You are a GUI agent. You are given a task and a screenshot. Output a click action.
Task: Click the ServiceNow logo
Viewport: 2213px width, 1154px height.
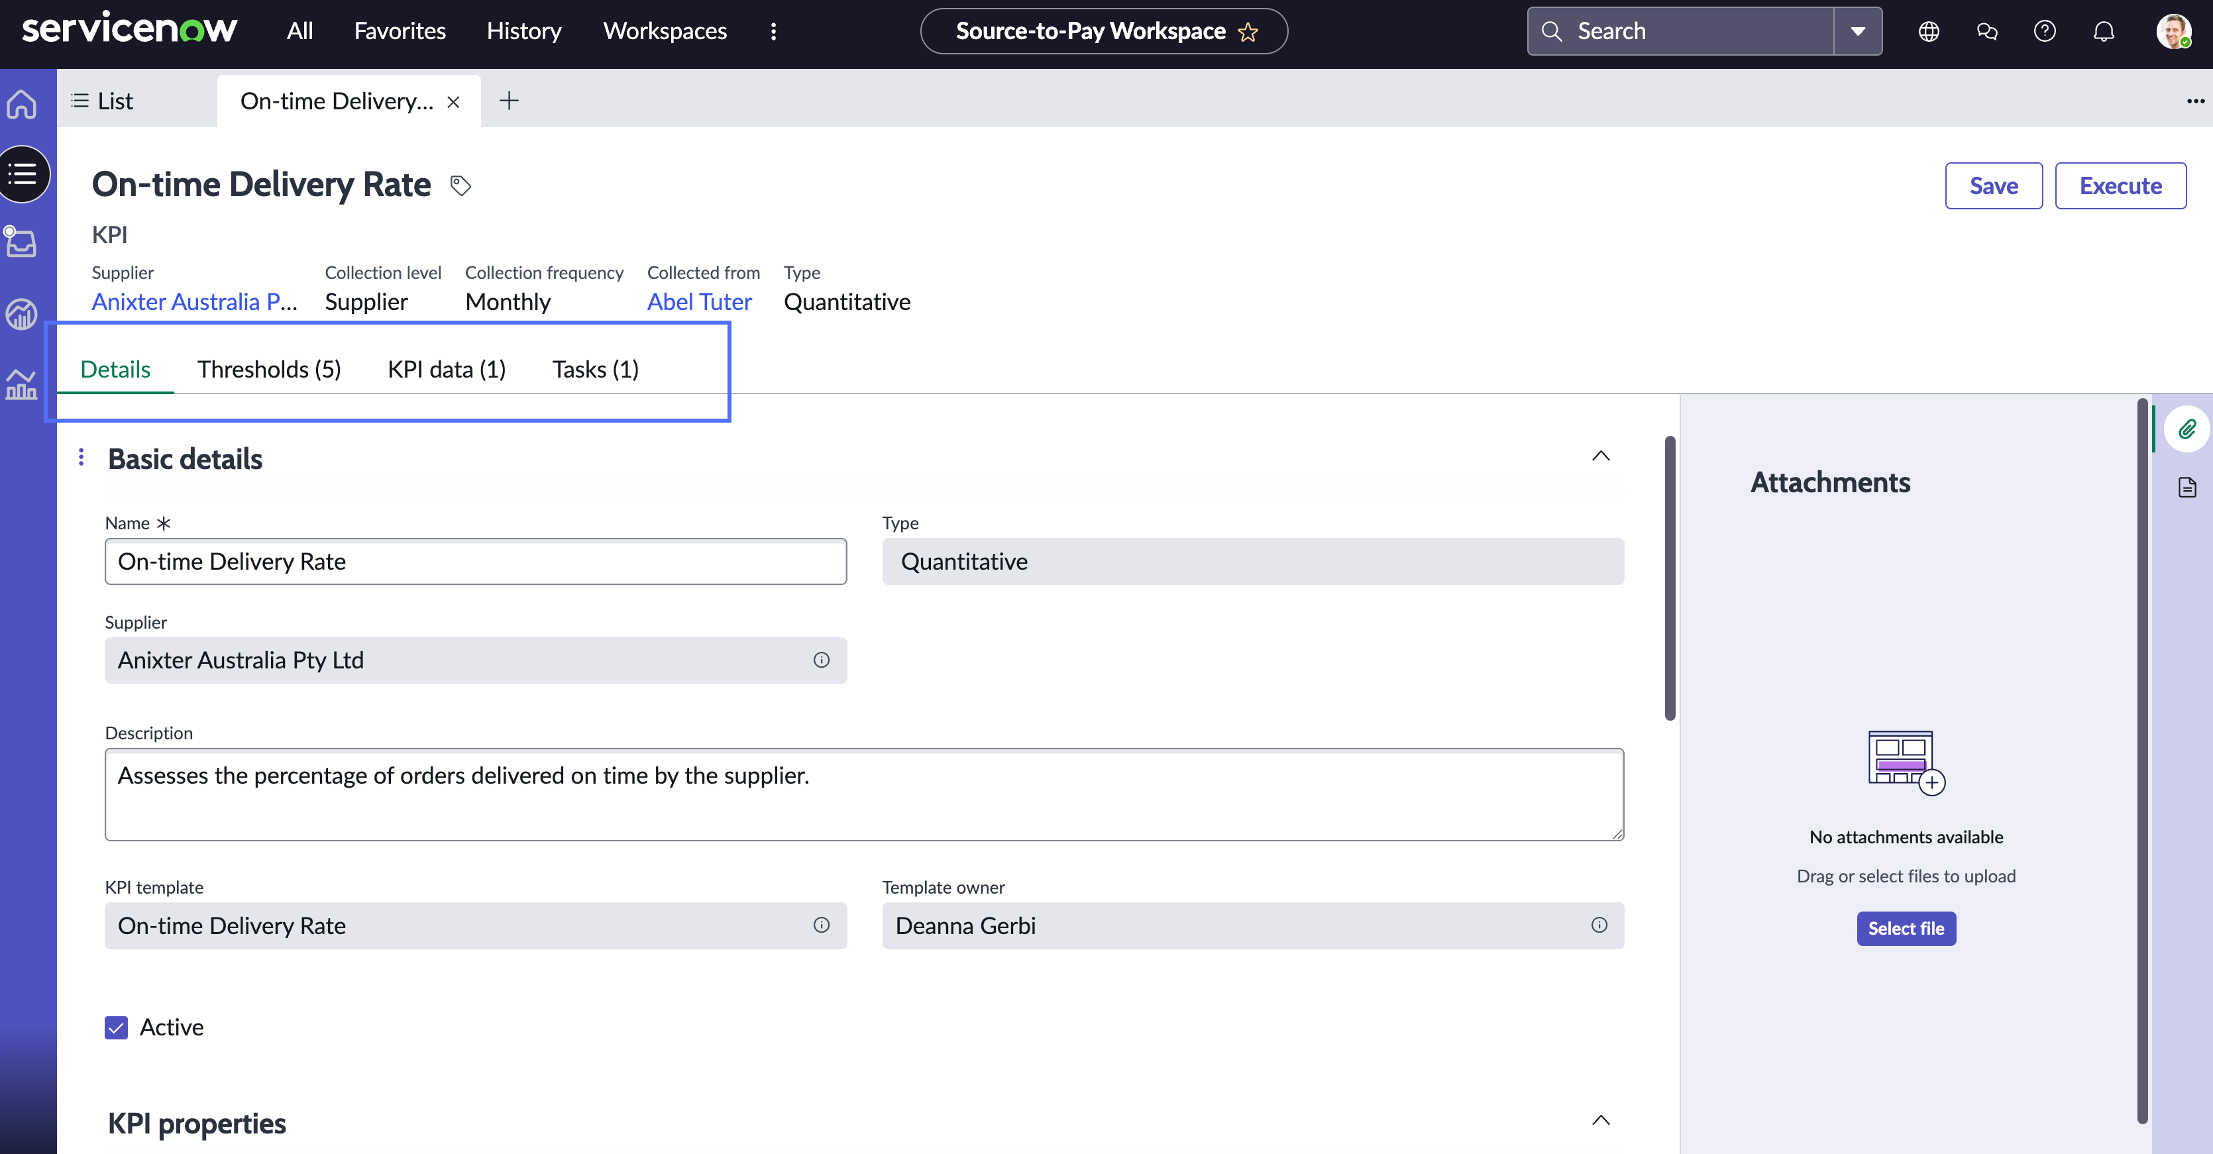(129, 28)
